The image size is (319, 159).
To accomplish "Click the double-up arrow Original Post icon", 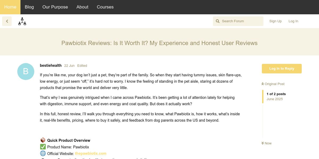I will (x=263, y=84).
